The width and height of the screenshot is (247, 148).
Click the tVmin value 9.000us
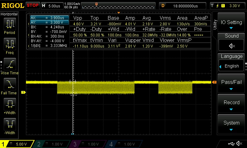click(x=97, y=46)
